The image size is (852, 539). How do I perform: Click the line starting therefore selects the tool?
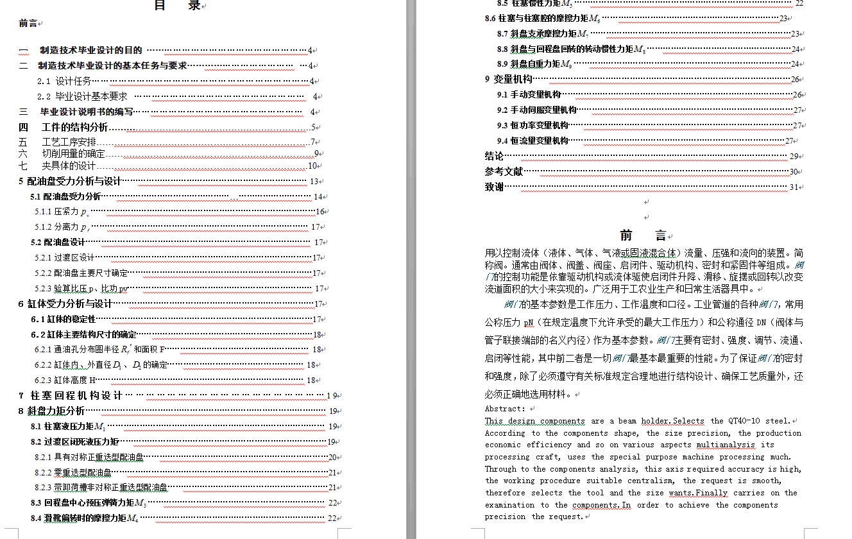point(642,493)
